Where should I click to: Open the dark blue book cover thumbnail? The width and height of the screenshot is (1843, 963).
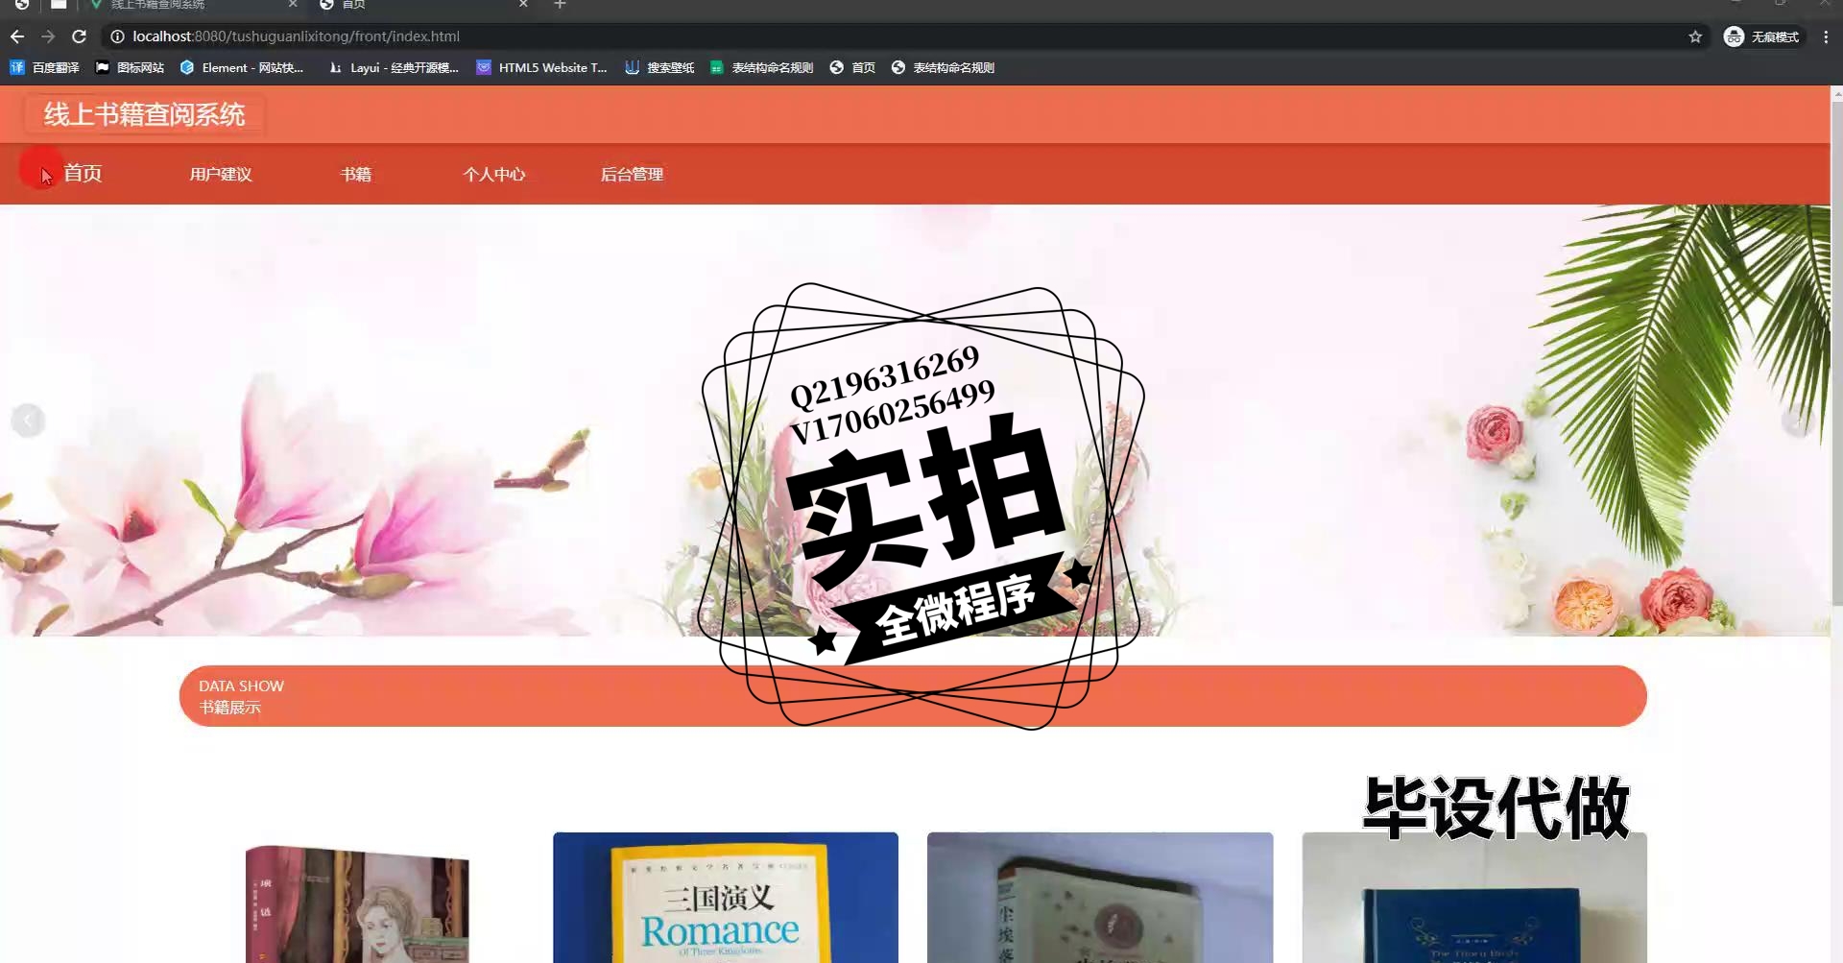click(x=1474, y=898)
